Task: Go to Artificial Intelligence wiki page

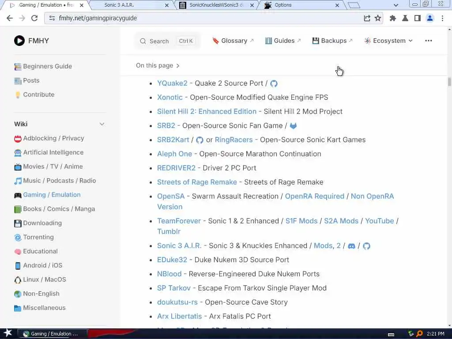Action: (49, 152)
